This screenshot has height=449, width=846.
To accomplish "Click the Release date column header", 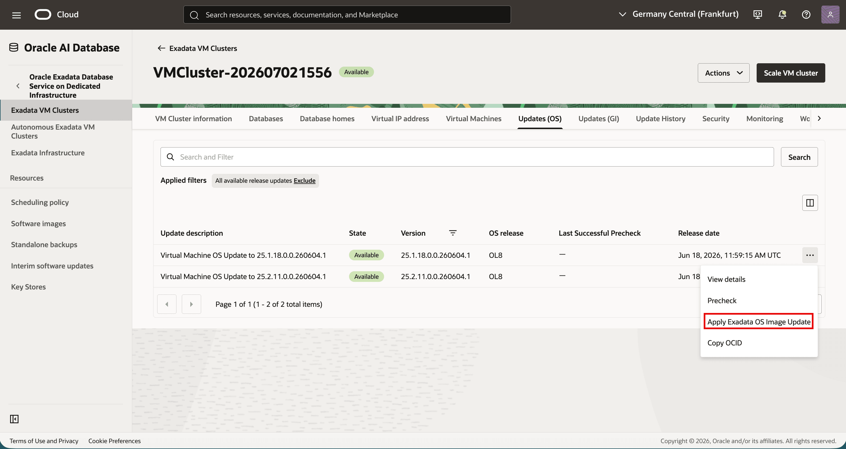I will (699, 233).
